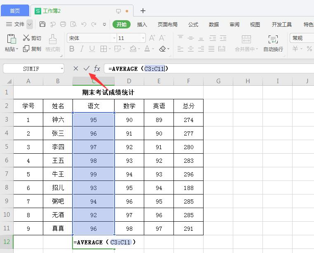Open number format dropdown
Screen dimensions: 314x253
[x=302, y=38]
